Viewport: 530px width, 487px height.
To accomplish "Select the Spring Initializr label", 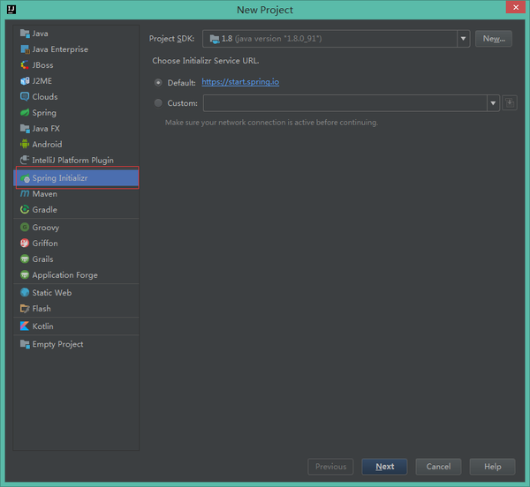I will [x=60, y=178].
